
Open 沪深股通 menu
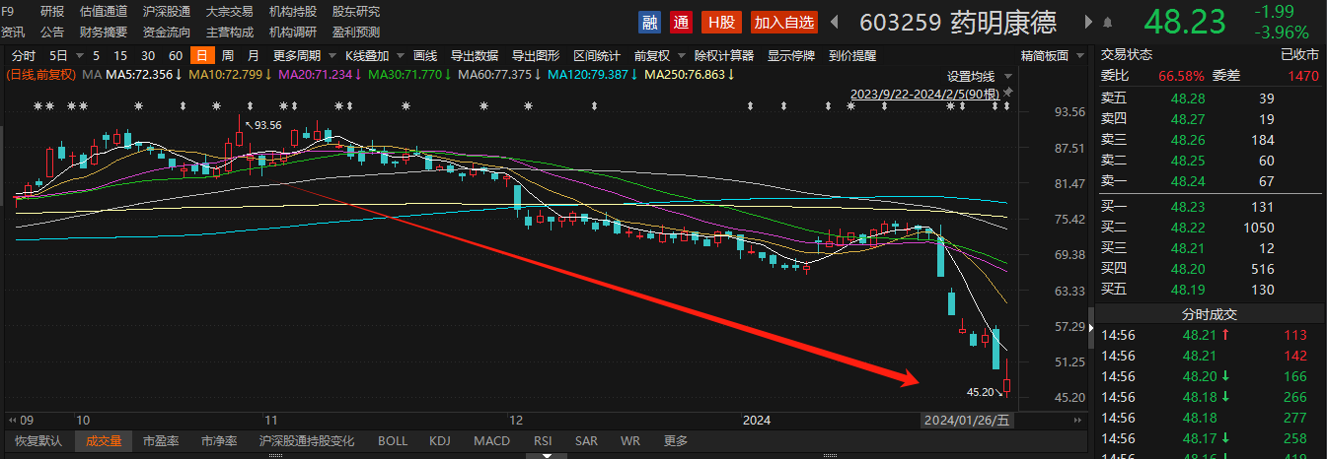pos(167,12)
